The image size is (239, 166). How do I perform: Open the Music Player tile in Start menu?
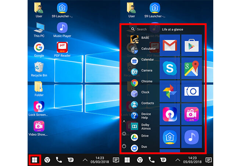click(x=192, y=137)
